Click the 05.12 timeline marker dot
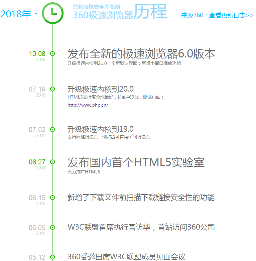256x261 pixels. pyautogui.click(x=52, y=257)
